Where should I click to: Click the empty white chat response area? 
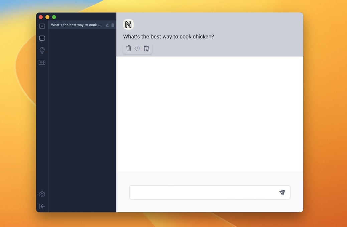click(209, 114)
